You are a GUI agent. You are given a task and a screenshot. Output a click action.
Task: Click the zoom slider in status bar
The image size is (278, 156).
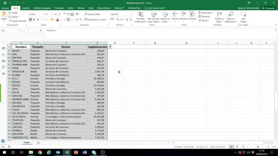(258, 147)
